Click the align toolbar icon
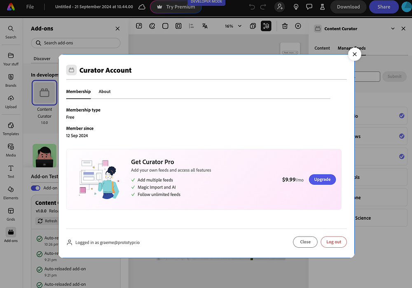This screenshot has height=288, width=412. (x=192, y=26)
